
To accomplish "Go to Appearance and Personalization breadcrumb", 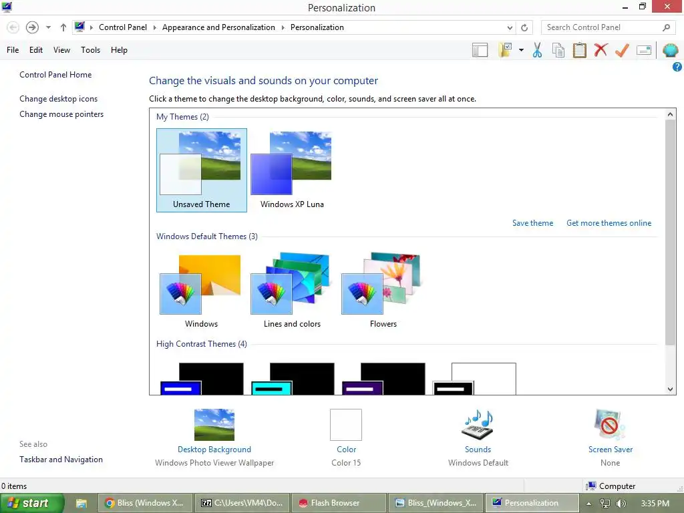I will click(x=218, y=27).
